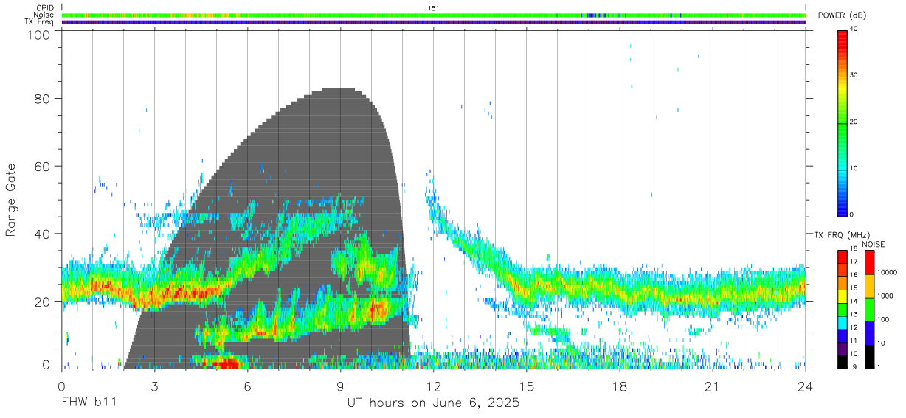The image size is (906, 418).
Task: Click the 80 label on the Range Gate axis
Action: pos(43,99)
